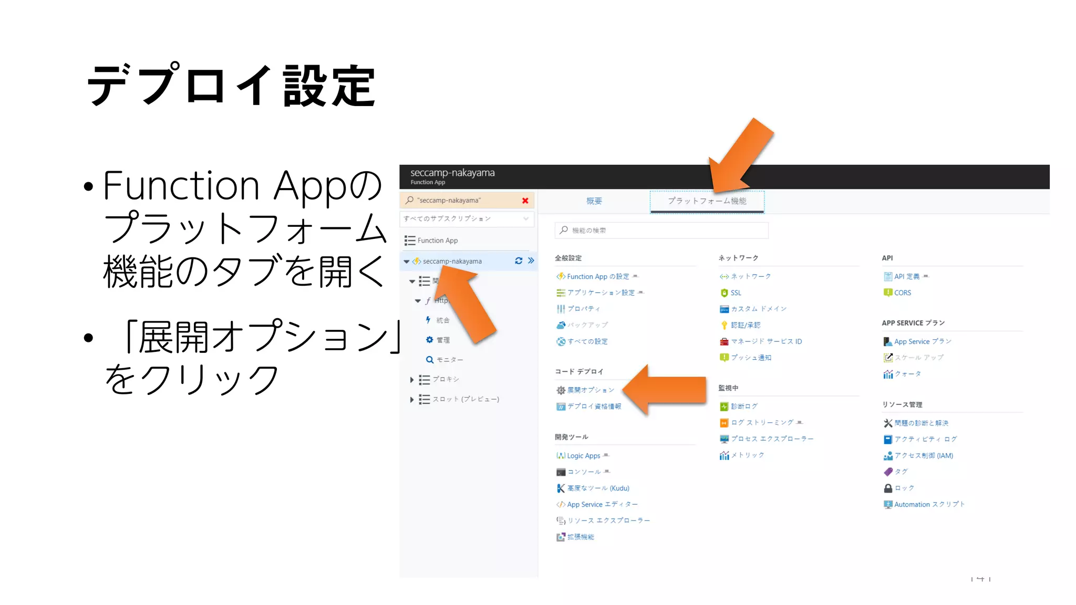This screenshot has height=605, width=1076.
Task: Open コンソール terminal icon
Action: point(561,472)
